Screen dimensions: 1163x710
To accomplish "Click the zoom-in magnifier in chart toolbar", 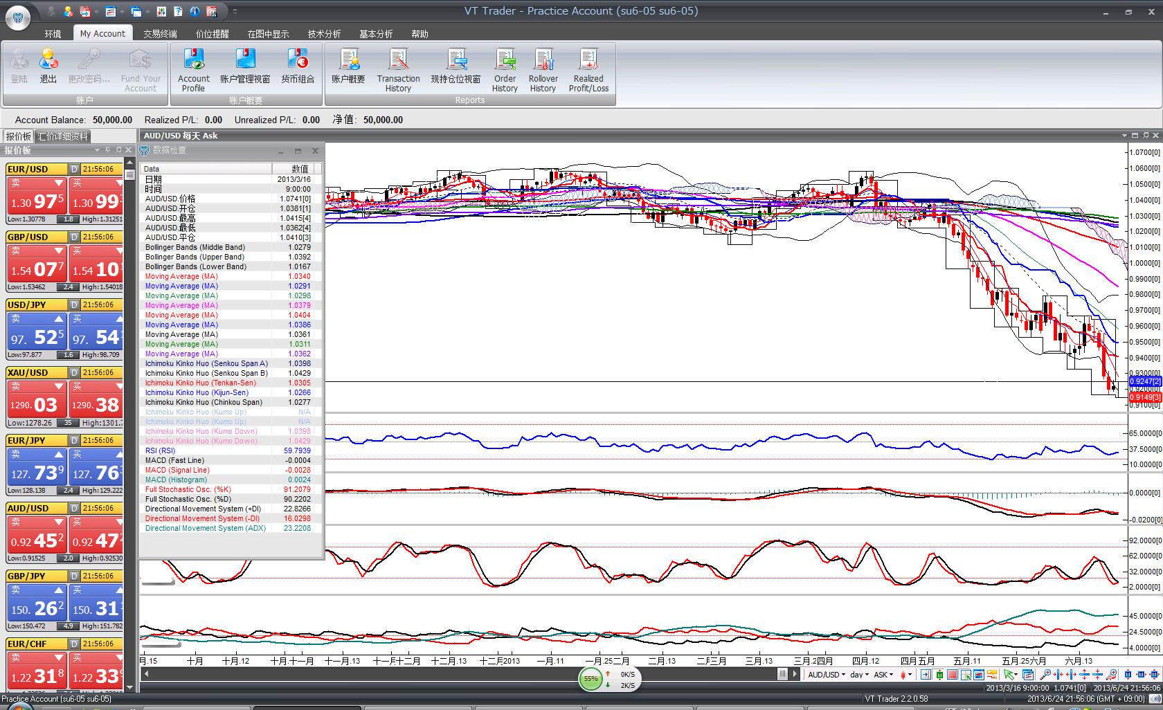I will (1045, 674).
